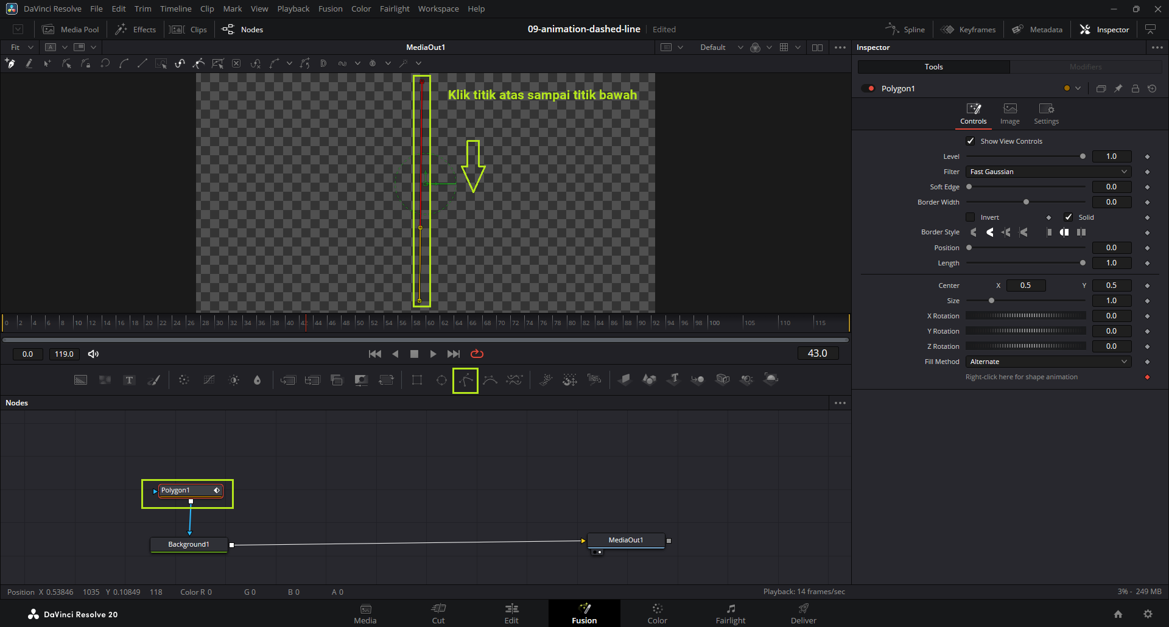Open the Spline editor panel
The width and height of the screenshot is (1169, 627).
point(905,29)
